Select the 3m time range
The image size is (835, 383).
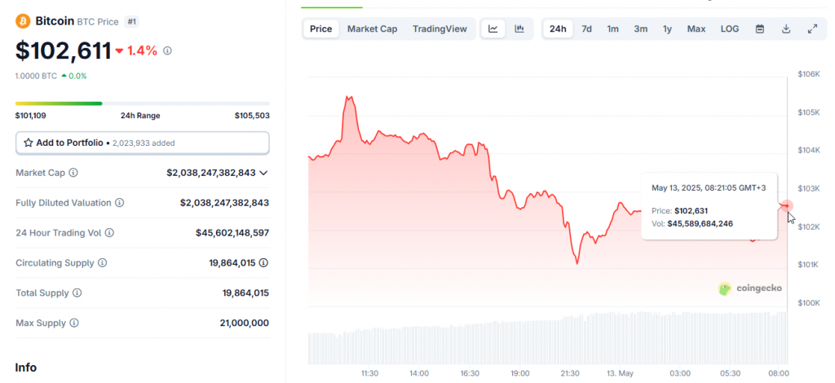tap(641, 29)
